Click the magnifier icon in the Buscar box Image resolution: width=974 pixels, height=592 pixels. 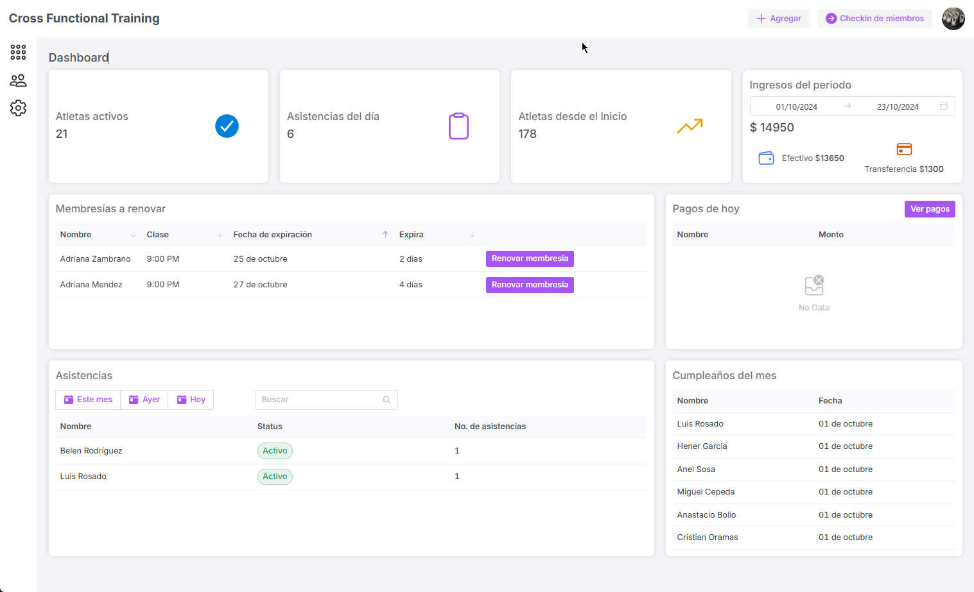386,399
